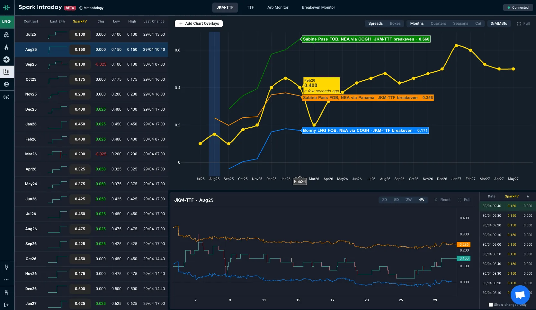
Task: Select the 30/04 09:00 history row
Action: (507, 244)
